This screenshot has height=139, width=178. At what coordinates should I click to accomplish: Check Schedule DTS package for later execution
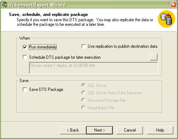(25, 57)
